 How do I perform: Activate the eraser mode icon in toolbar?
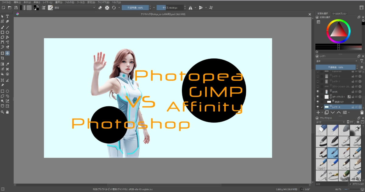click(x=100, y=8)
